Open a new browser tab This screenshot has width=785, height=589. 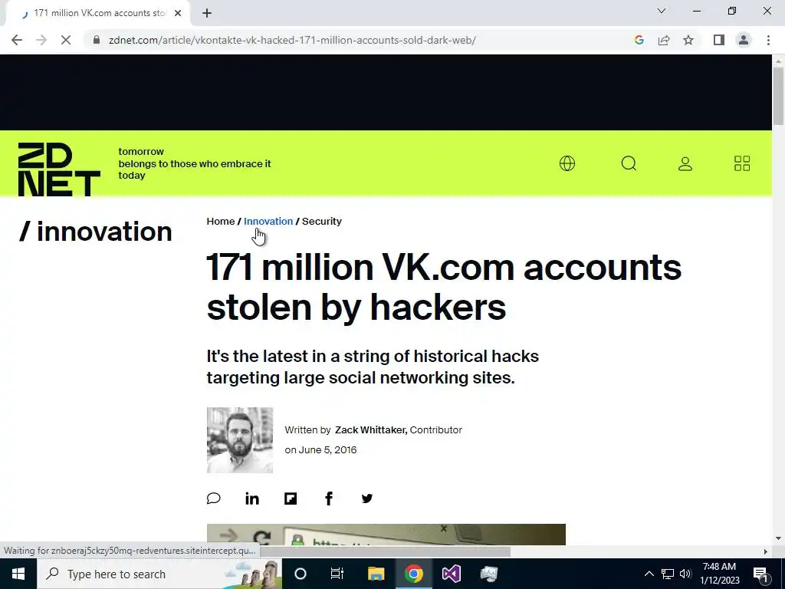[207, 13]
